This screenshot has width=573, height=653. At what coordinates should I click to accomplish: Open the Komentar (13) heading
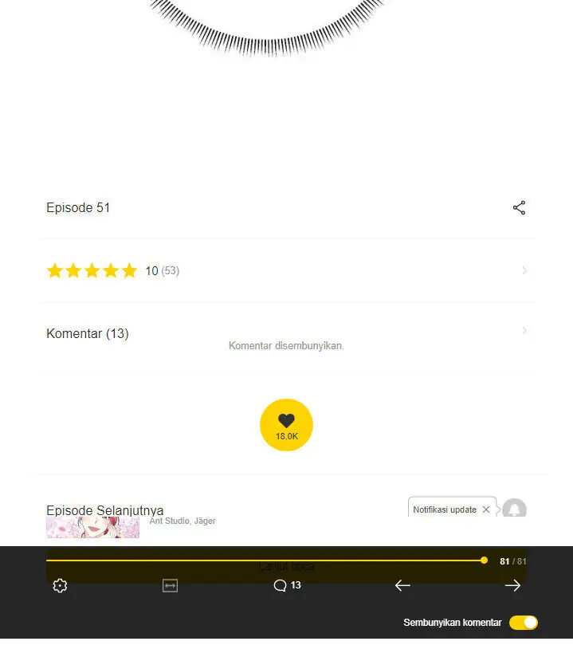click(88, 333)
